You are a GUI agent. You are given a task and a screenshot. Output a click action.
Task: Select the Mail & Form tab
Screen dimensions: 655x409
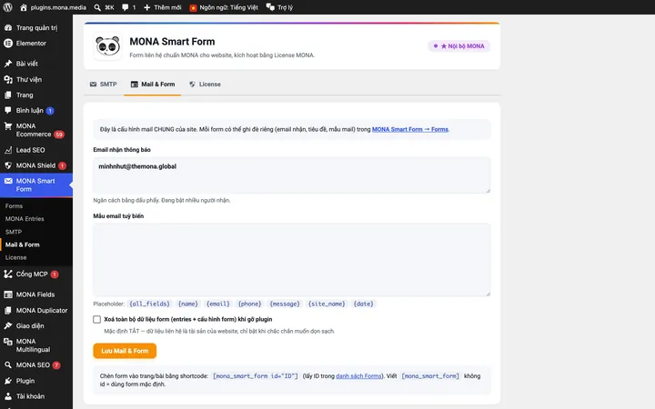(153, 85)
